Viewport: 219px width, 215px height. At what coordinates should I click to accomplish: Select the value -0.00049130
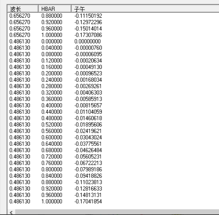coord(88,67)
